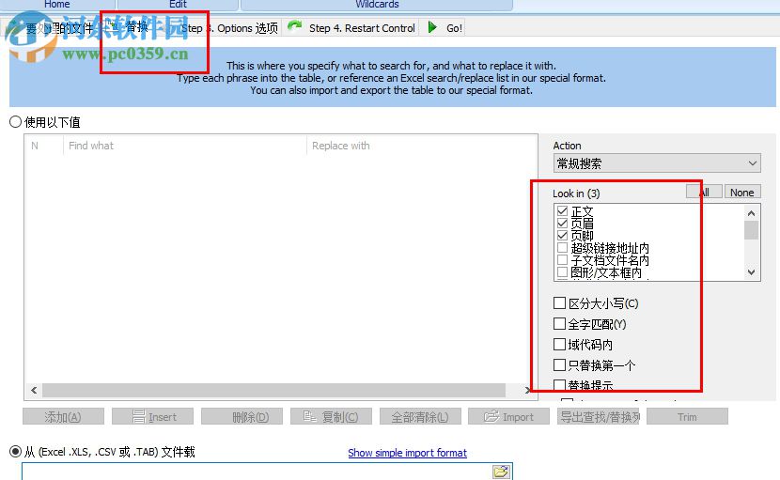Image resolution: width=780 pixels, height=480 pixels.
Task: Select the 使用以下值 radio button
Action: (x=15, y=122)
